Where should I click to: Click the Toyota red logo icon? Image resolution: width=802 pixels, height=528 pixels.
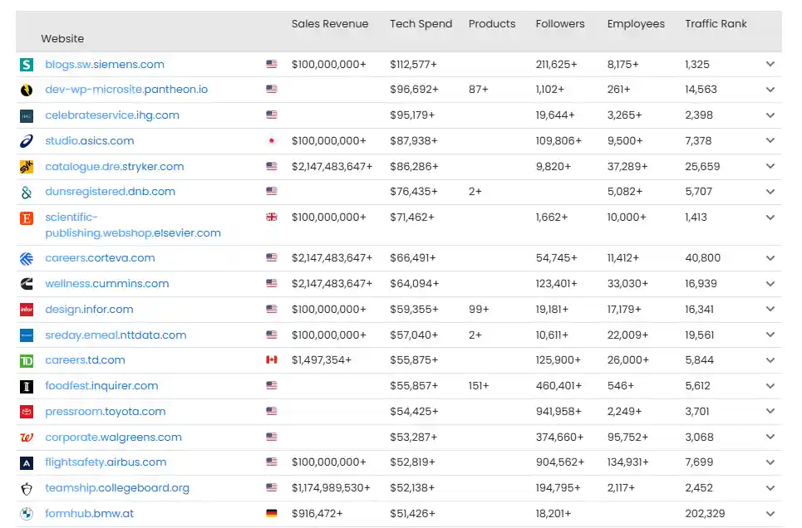(27, 412)
